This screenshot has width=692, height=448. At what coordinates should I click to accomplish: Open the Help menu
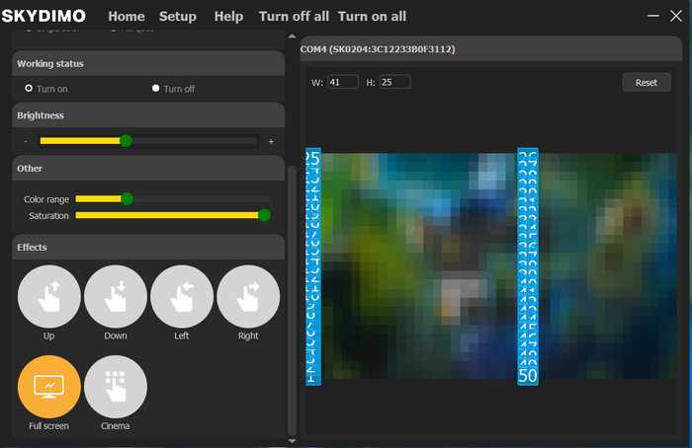228,17
